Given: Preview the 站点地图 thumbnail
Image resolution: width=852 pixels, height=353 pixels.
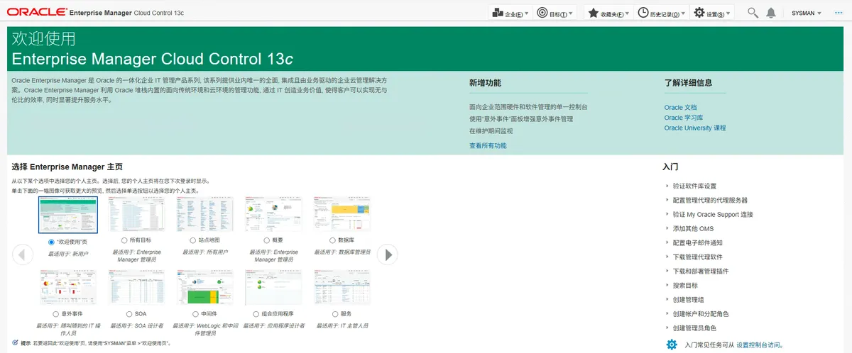Looking at the screenshot, I should tap(205, 215).
